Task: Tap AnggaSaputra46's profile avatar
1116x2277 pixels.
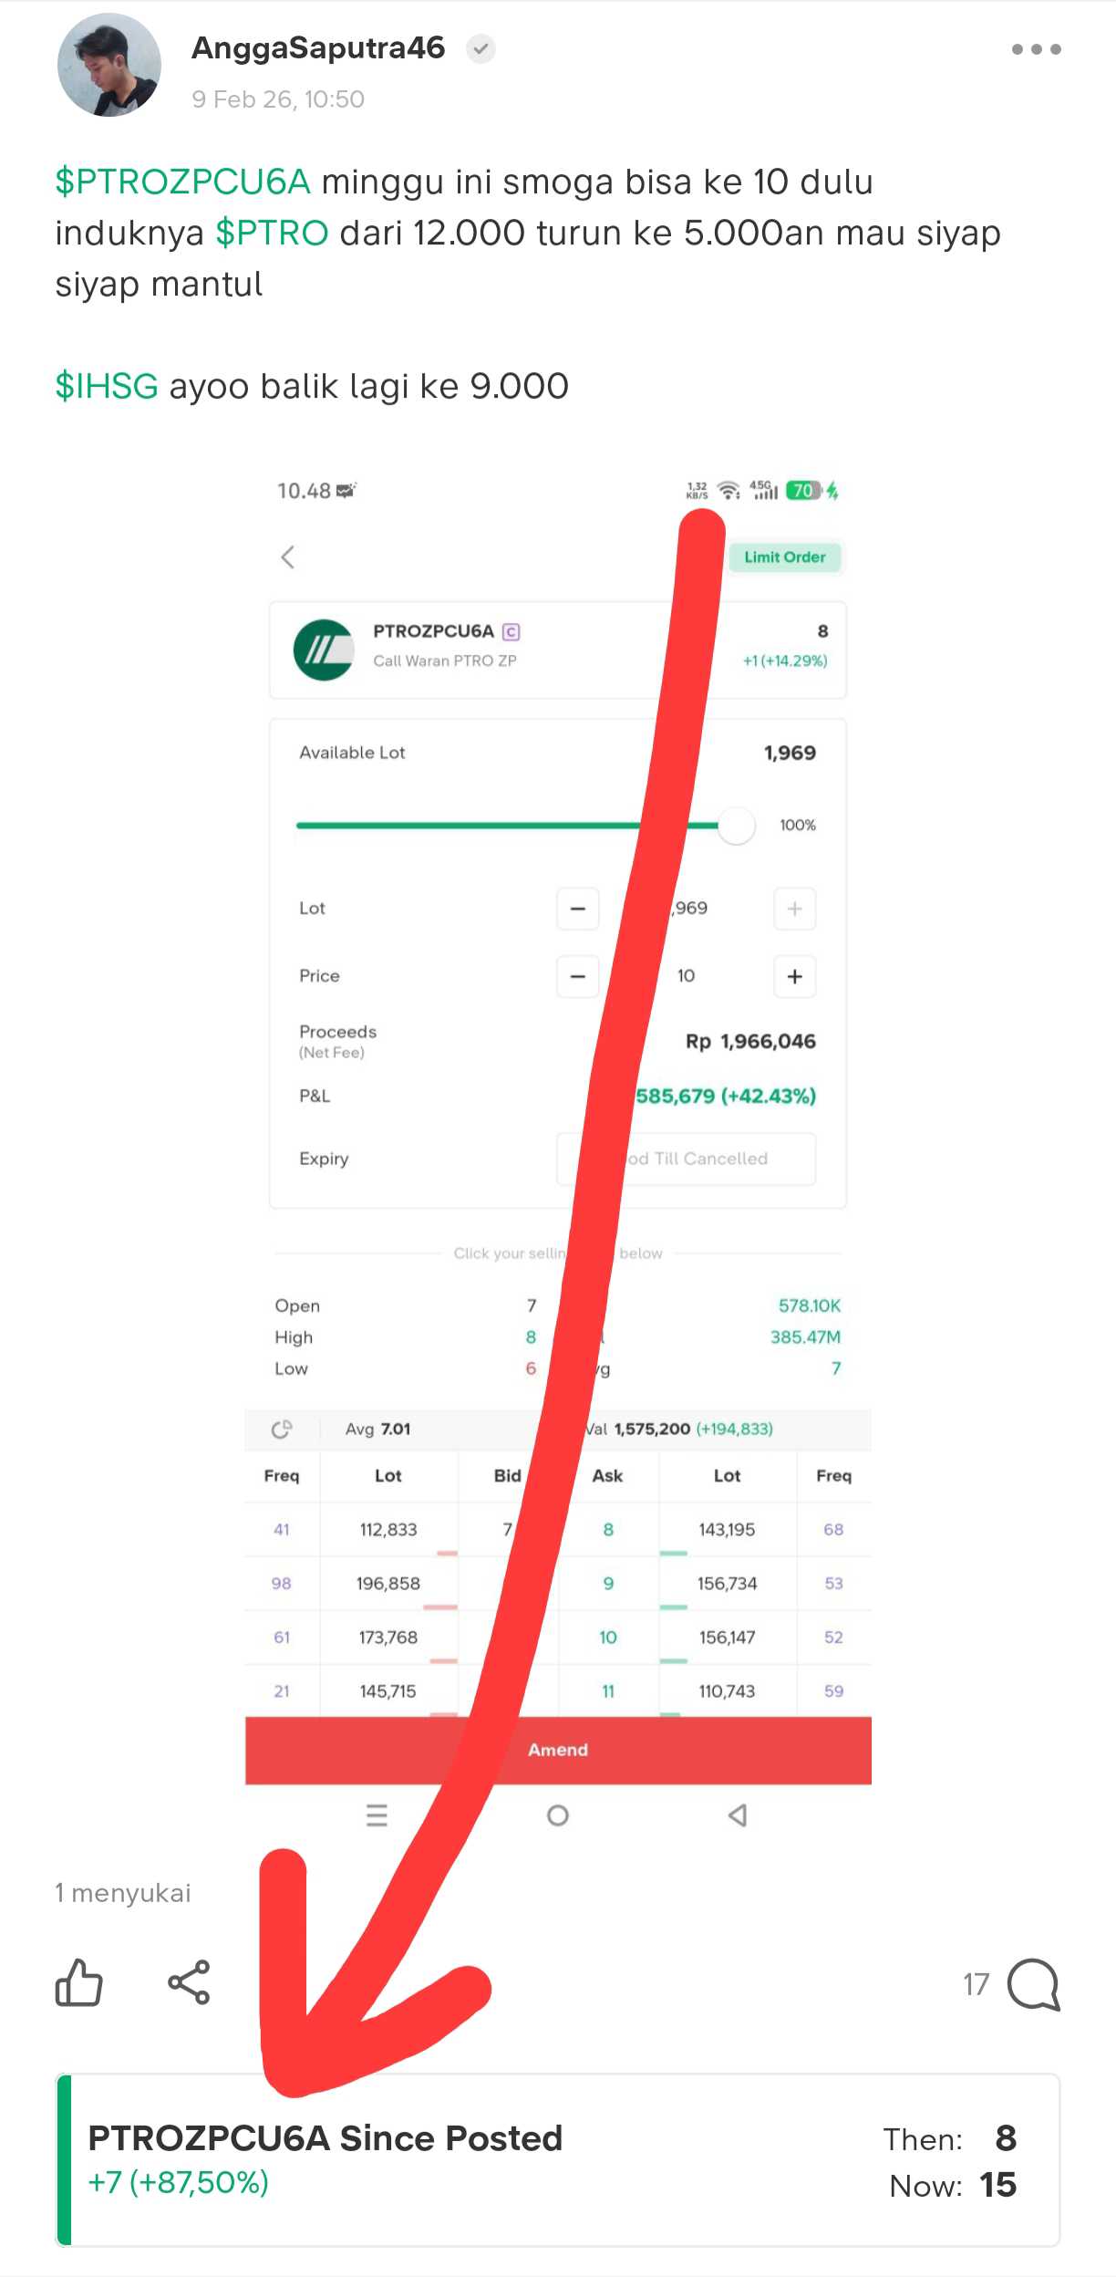Action: pos(109,66)
